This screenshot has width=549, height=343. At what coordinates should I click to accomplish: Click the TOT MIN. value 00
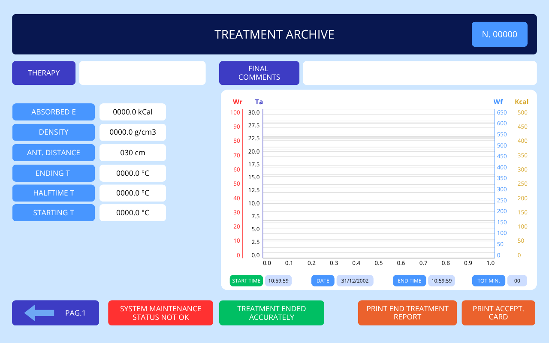[x=517, y=281]
